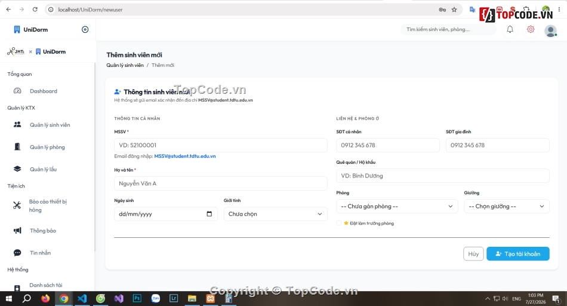Click the UniDorm building logo icon
The image size is (567, 306).
pyautogui.click(x=17, y=30)
